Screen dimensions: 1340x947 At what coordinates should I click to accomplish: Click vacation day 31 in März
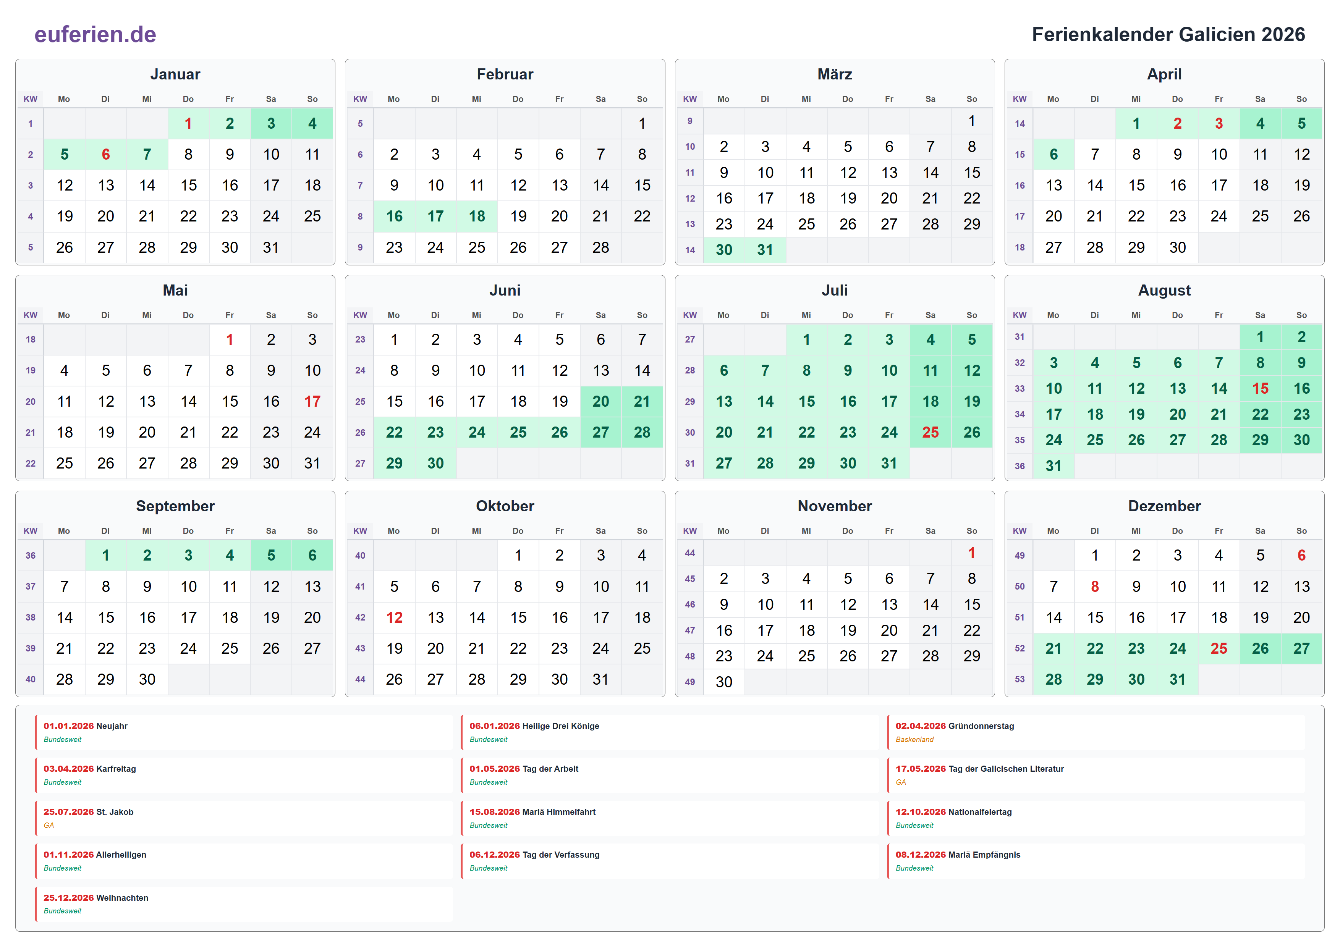pos(765,250)
